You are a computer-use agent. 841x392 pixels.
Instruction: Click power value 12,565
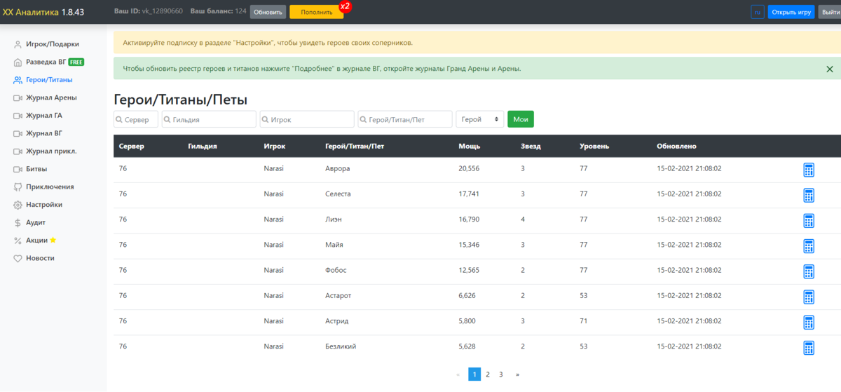point(469,270)
